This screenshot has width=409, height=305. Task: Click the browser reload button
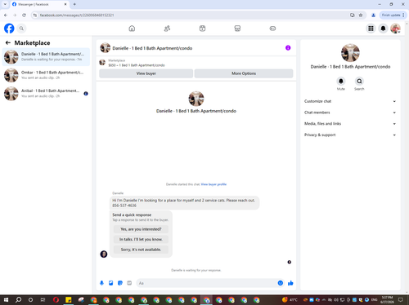24,15
